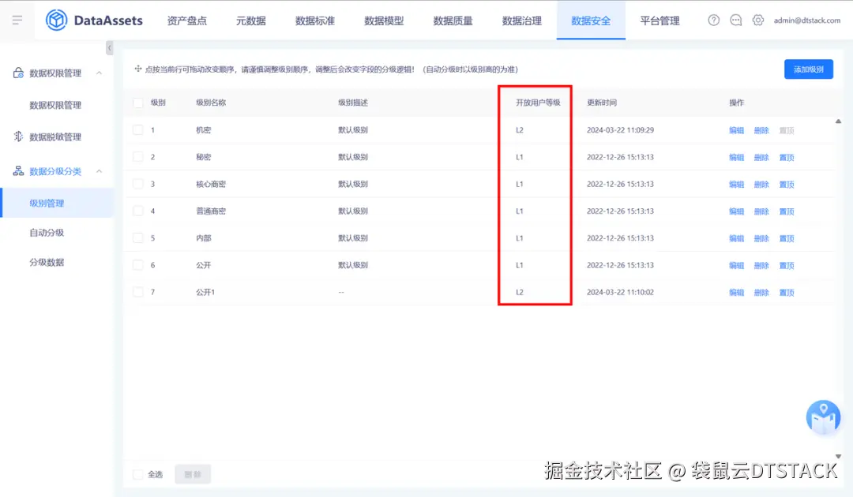This screenshot has width=853, height=497.
Task: Open the admin@dtstack.com account menu
Action: (806, 20)
